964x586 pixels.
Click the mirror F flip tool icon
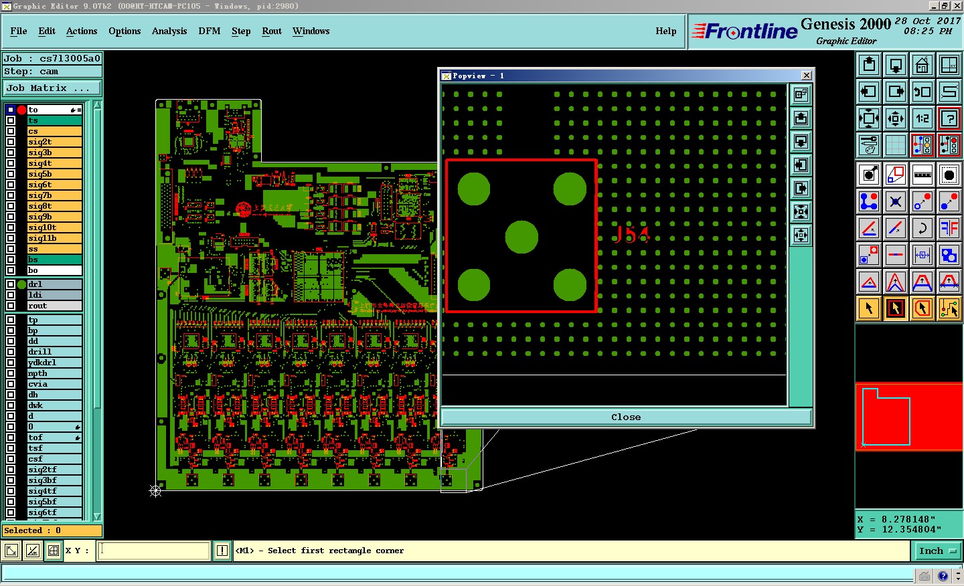click(x=949, y=228)
